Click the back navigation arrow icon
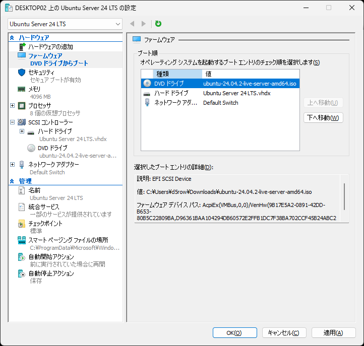364x346 pixels. pos(132,24)
